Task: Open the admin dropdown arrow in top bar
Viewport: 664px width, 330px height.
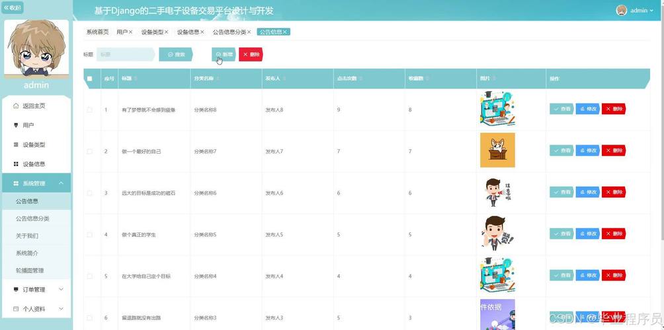Action: pos(651,11)
